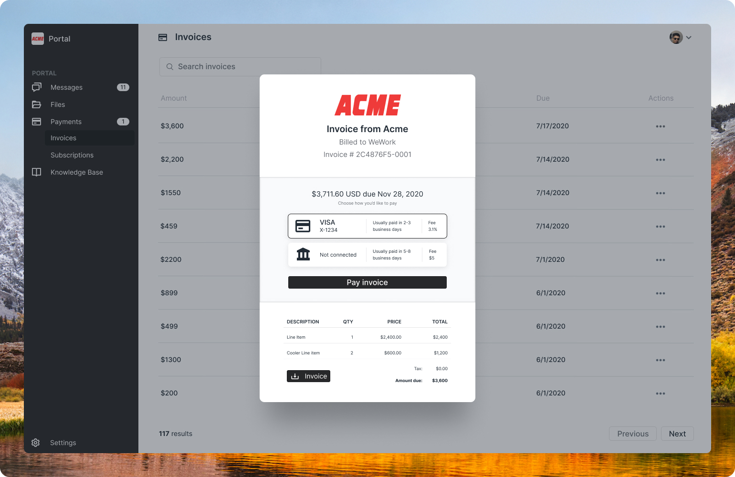Click the $3,711.60 USD due amount text

coord(367,194)
